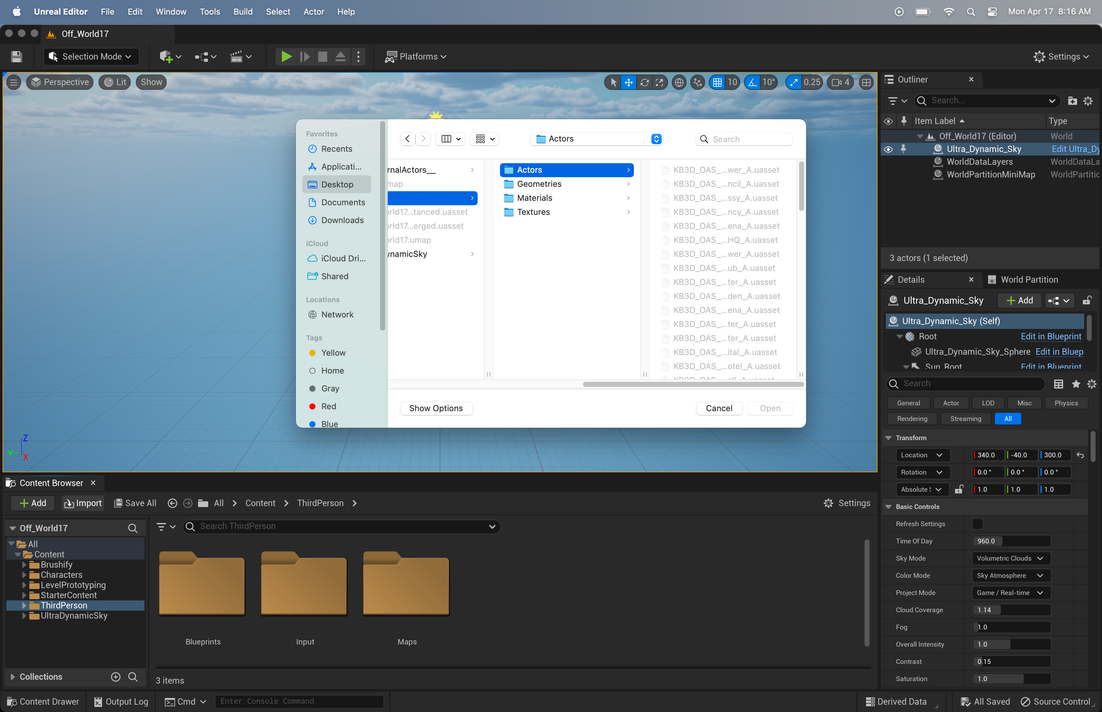1102x712 pixels.
Task: Click Search ThirdPerson input field
Action: [341, 527]
